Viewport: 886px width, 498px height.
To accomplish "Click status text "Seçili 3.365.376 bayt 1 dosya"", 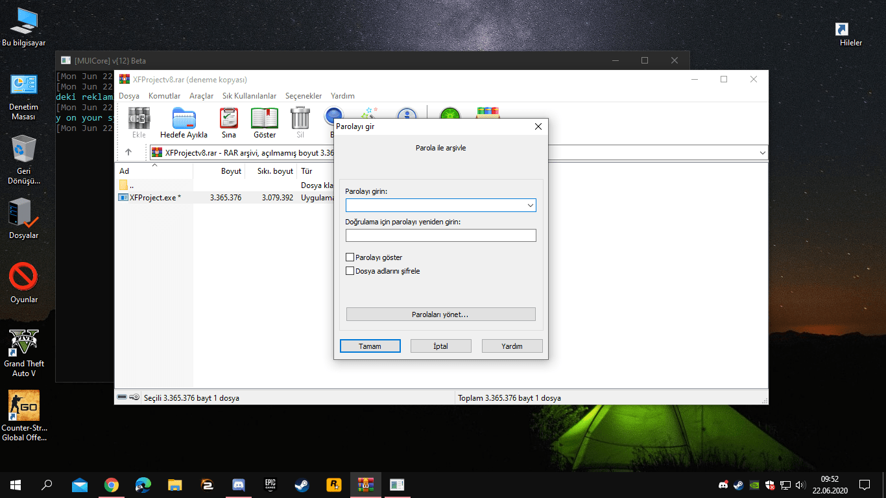I will tap(191, 397).
